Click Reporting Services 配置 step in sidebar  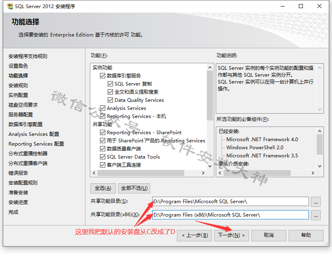(36, 144)
